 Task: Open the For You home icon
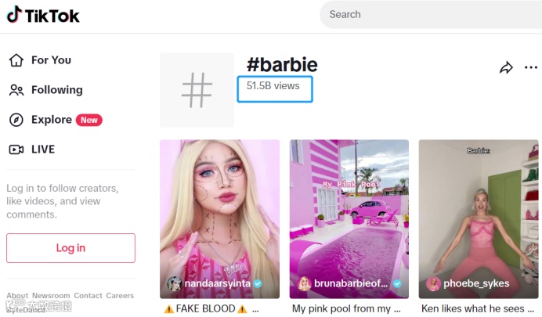click(16, 60)
